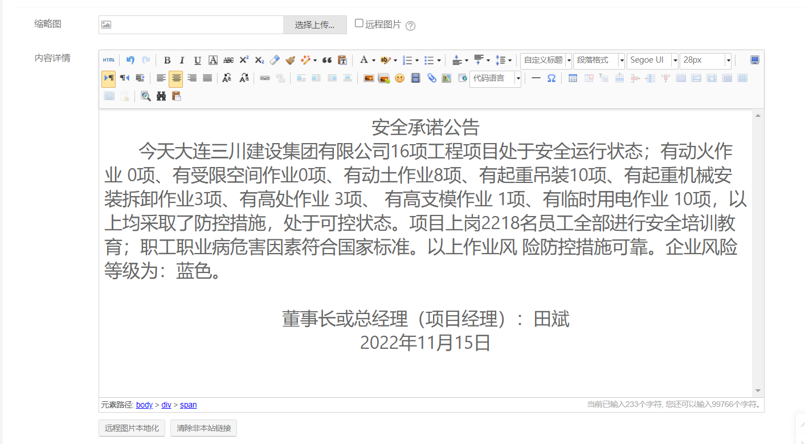Toggle subscript formatting
Screen dimensions: 805x444
click(259, 60)
